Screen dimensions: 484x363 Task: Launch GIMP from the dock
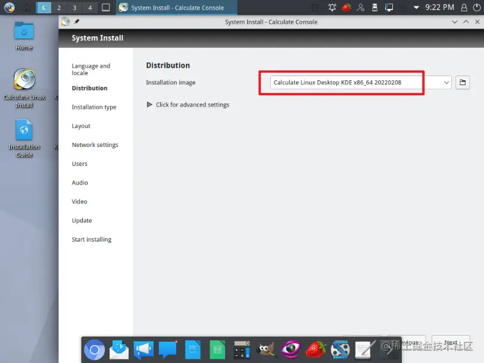pos(266,350)
